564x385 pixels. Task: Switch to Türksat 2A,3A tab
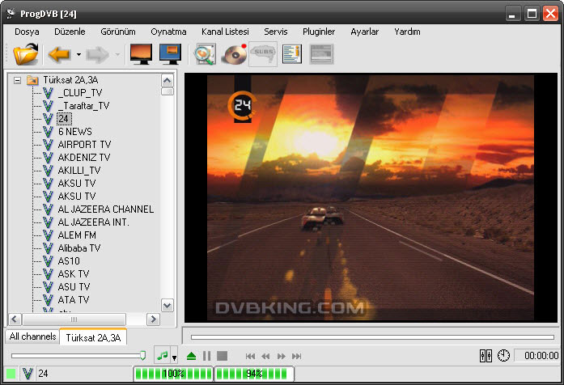[93, 337]
